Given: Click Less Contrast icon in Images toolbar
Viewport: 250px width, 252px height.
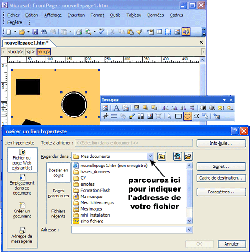Looking at the screenshot, I should 212,108.
